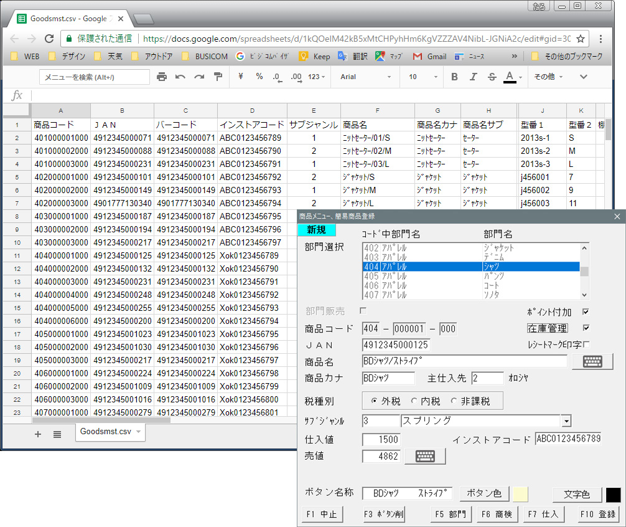Click the undo arrow icon
This screenshot has height=527, width=626.
(180, 77)
